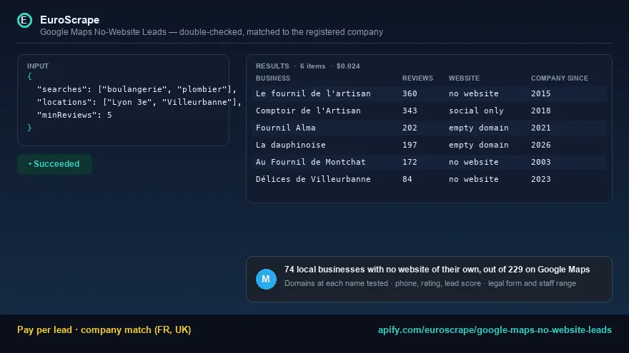Viewport: 629px width, 353px height.
Task: Click the 84 reviews cell
Action: pyautogui.click(x=407, y=179)
